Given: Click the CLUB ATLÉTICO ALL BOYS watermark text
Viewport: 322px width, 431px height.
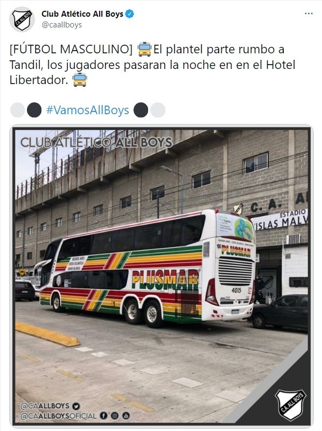Looking at the screenshot, I should pyautogui.click(x=96, y=142).
